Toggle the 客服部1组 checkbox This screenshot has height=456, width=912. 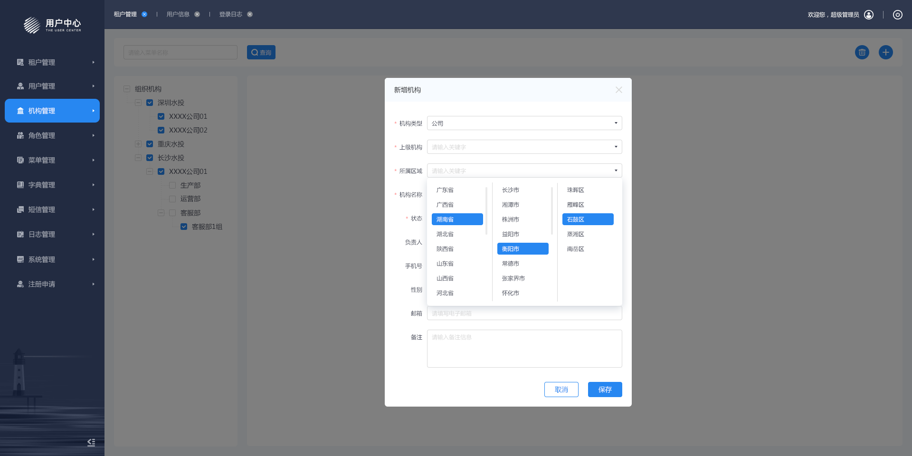[184, 227]
